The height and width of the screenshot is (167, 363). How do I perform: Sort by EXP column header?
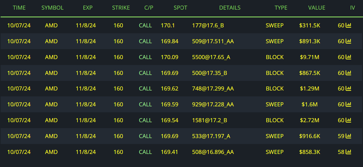click(88, 8)
